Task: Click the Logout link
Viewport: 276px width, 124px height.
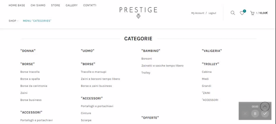Action: click(212, 13)
